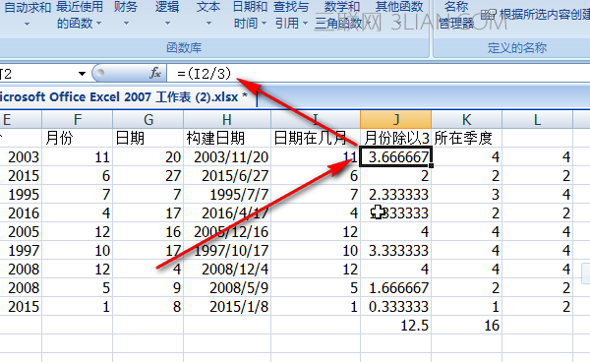Open the 文本 functions menu
Image resolution: width=590 pixels, height=362 pixels.
[x=208, y=15]
